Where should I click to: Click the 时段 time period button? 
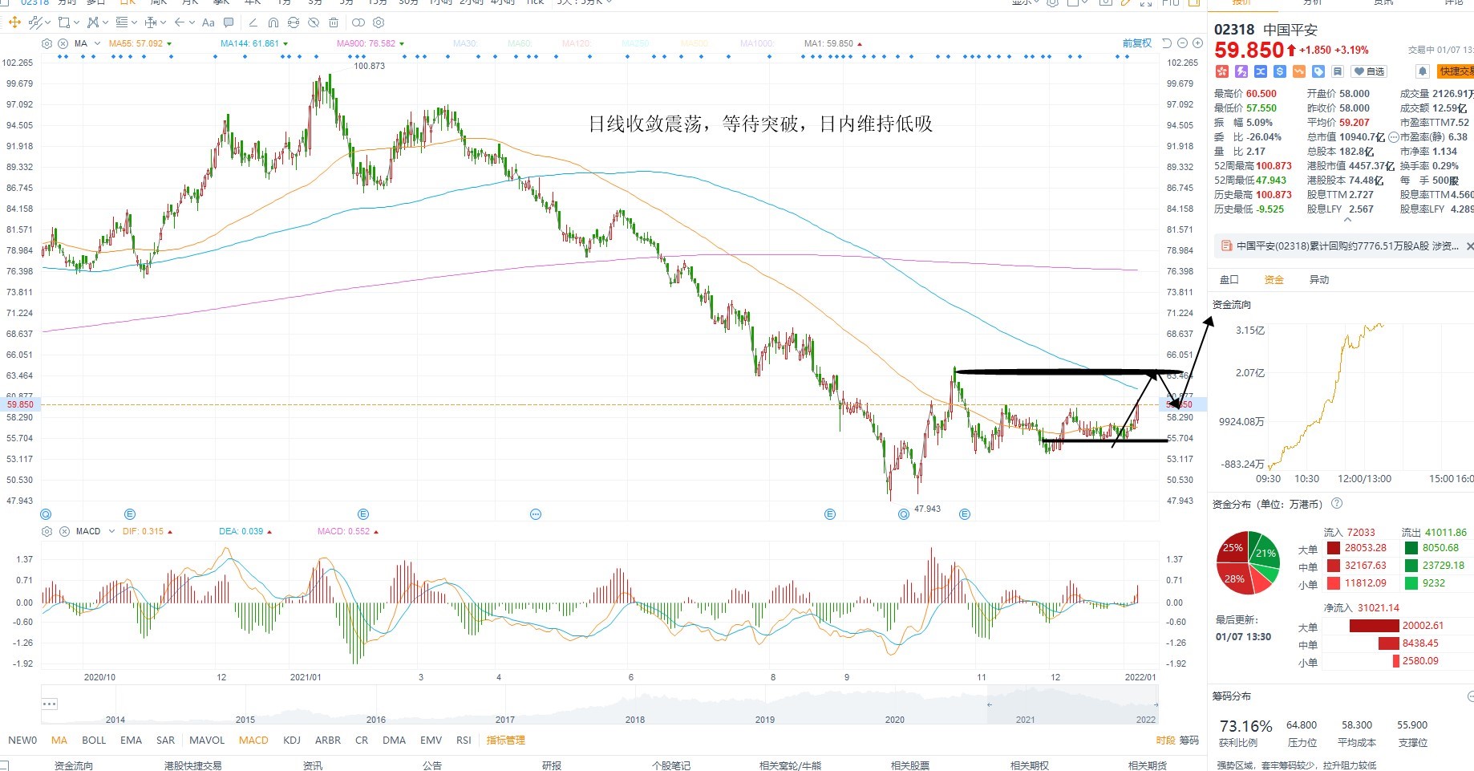1165,740
